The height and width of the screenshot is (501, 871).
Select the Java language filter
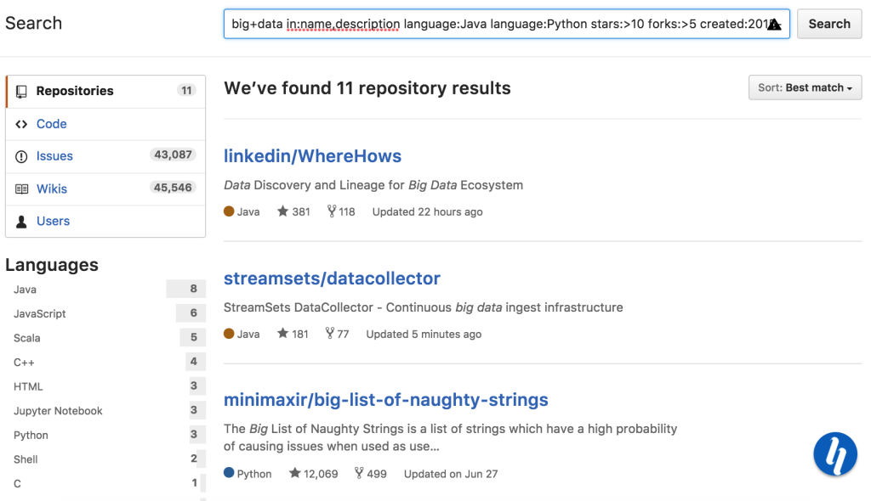[x=25, y=289]
